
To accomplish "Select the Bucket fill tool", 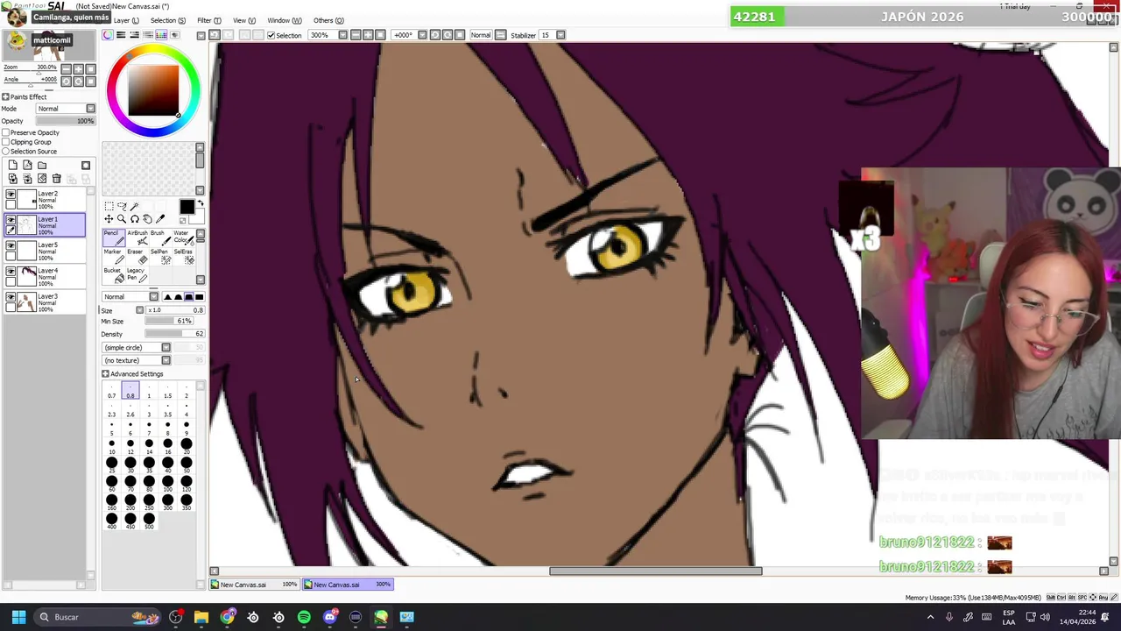I will tap(113, 274).
